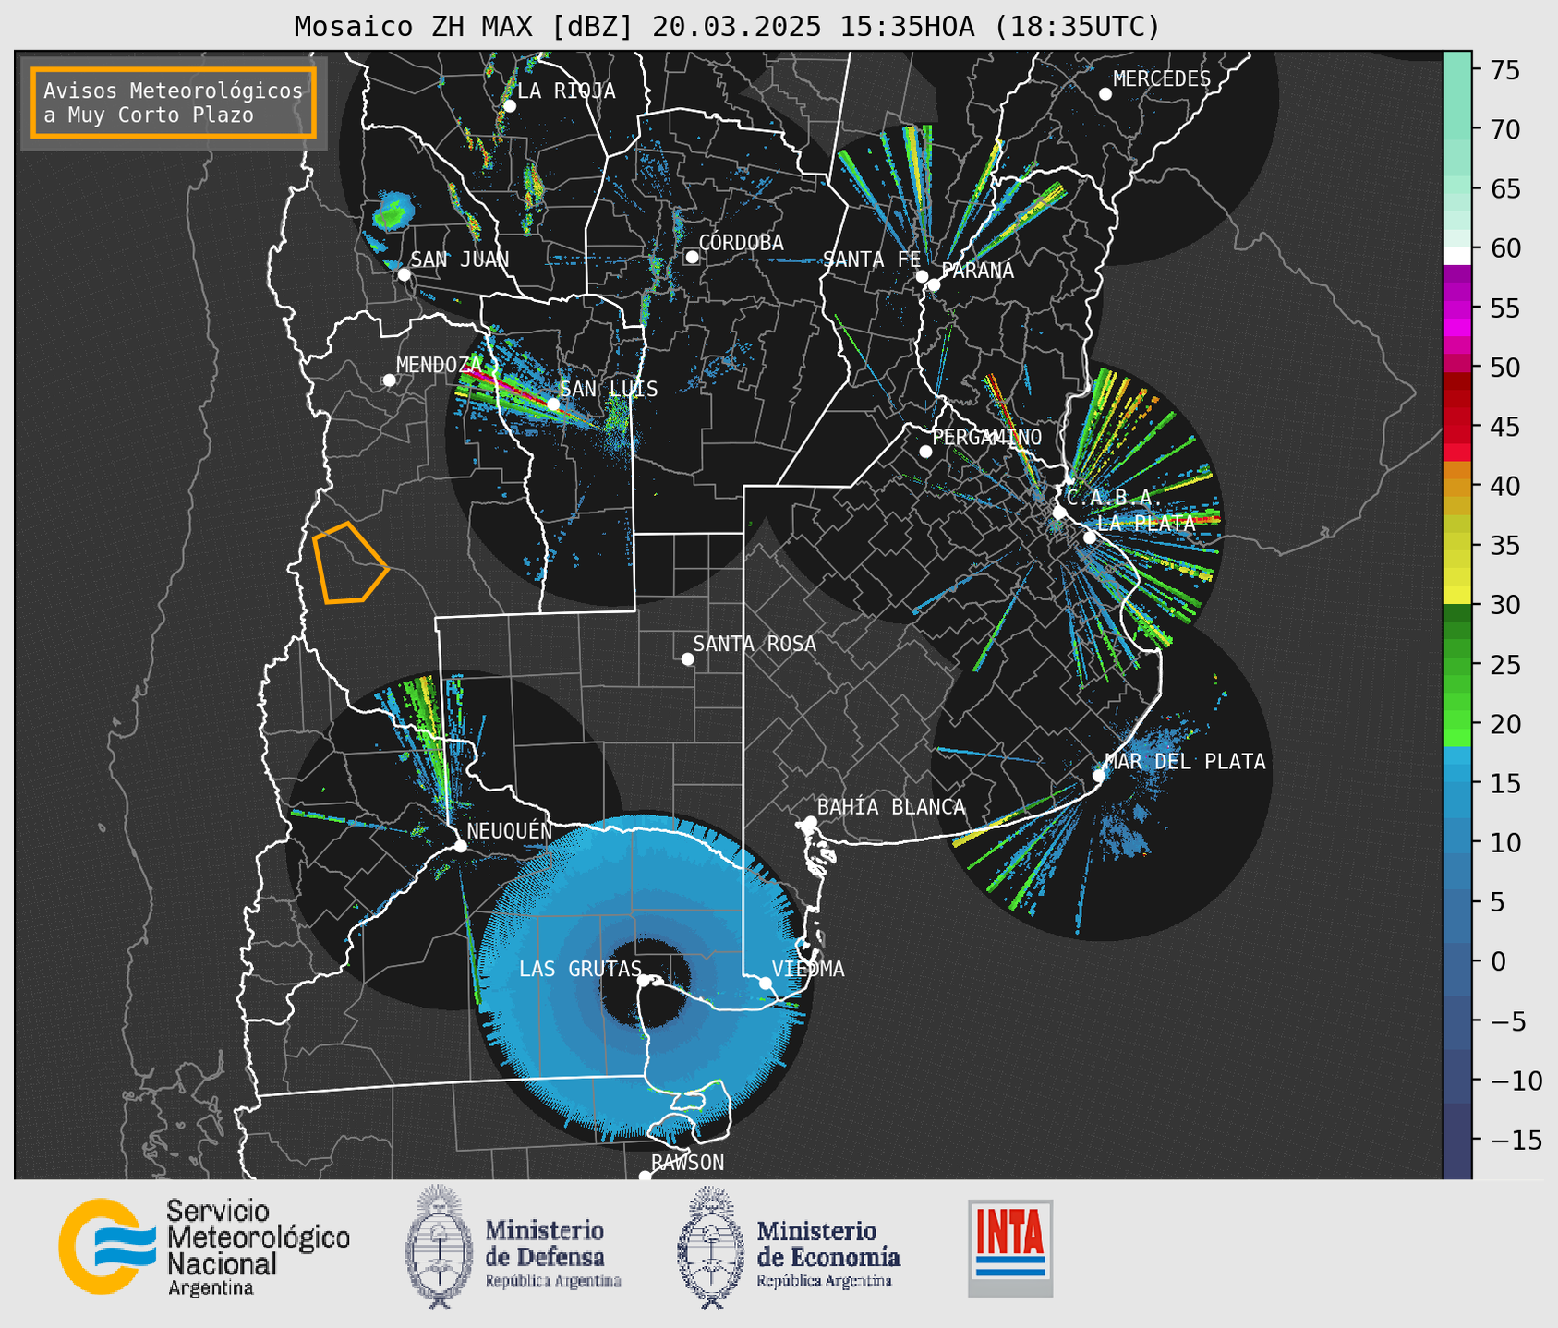Select the MAR DEL PLATA city dot
1558x1328 pixels.
pyautogui.click(x=1099, y=775)
